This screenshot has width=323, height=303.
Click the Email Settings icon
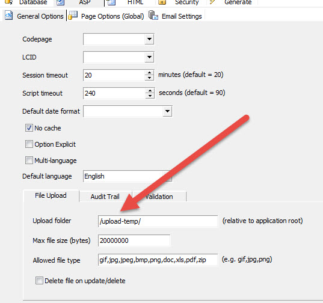pyautogui.click(x=153, y=15)
